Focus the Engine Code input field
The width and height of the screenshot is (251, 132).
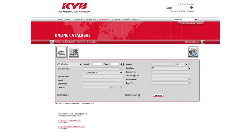click(170, 79)
